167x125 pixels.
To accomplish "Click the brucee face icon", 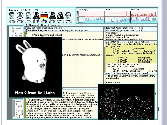I will 60,15.
